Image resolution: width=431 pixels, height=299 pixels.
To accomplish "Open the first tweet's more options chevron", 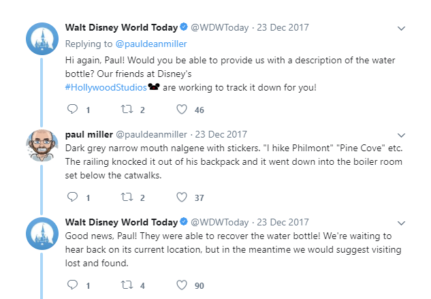I will 402,29.
